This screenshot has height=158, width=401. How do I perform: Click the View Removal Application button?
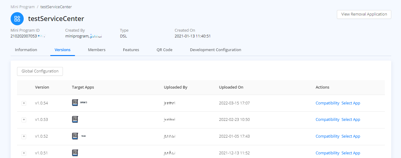pos(364,14)
